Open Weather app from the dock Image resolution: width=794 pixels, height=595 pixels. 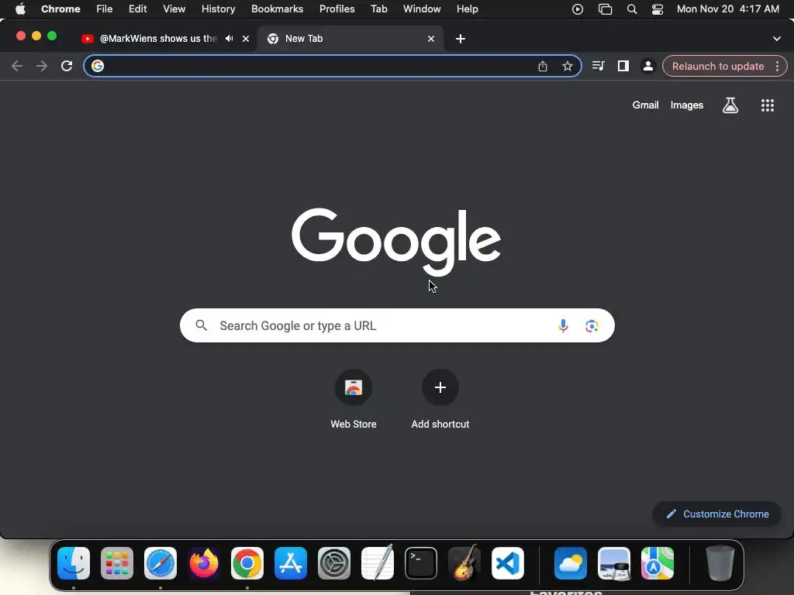point(570,563)
